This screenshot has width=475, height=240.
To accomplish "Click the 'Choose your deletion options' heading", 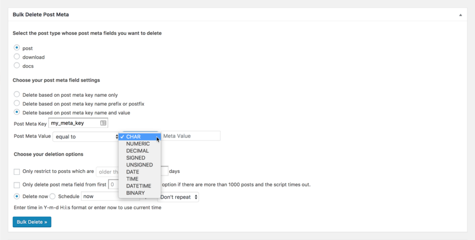I will tap(48, 154).
